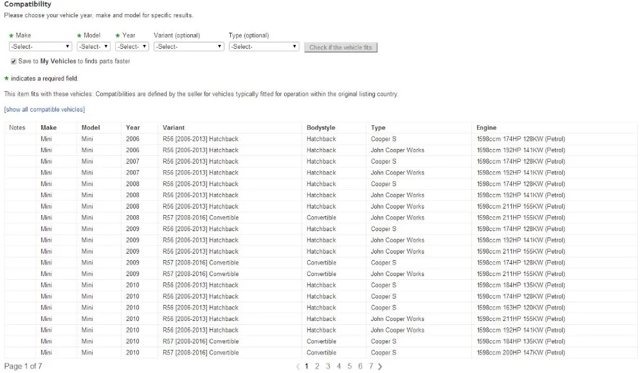The width and height of the screenshot is (643, 373).
Task: Jump to page 4
Action: [339, 367]
